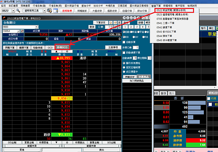Image resolution: width=218 pixels, height=152 pixels.
Task: Open the 0522 code dropdown arrow
Action: [13, 11]
